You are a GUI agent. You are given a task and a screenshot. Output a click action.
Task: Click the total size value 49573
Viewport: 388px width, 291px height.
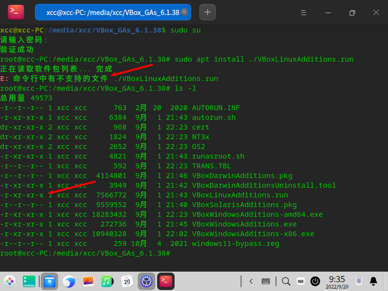(41, 98)
